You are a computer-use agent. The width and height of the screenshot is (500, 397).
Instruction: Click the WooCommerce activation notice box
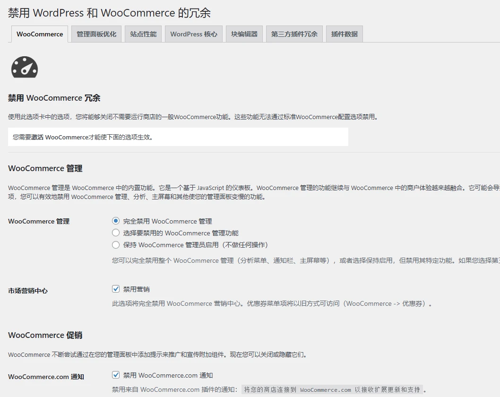[x=178, y=137]
